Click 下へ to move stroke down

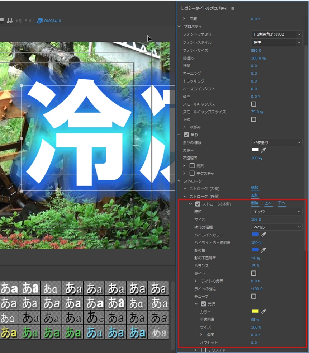282,203
